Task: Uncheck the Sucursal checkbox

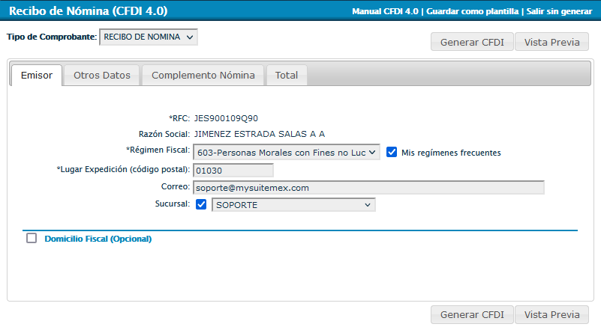Action: point(201,205)
